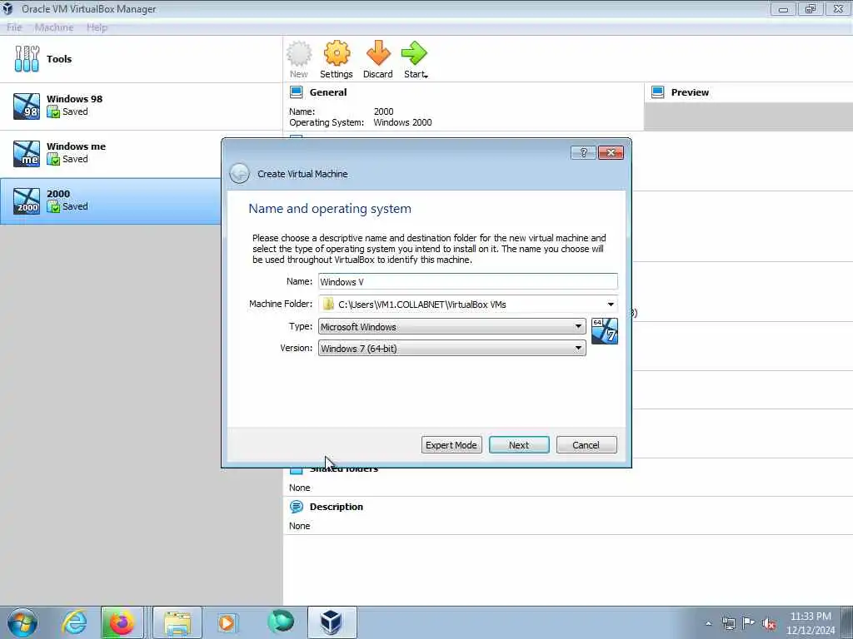853x639 pixels.
Task: Click the Next button
Action: point(519,445)
